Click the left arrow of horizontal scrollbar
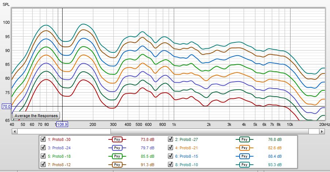Viewport: 330px width, 172px height. [x=15, y=132]
